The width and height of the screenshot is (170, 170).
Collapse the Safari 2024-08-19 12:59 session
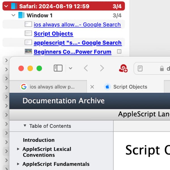coord(6,6)
